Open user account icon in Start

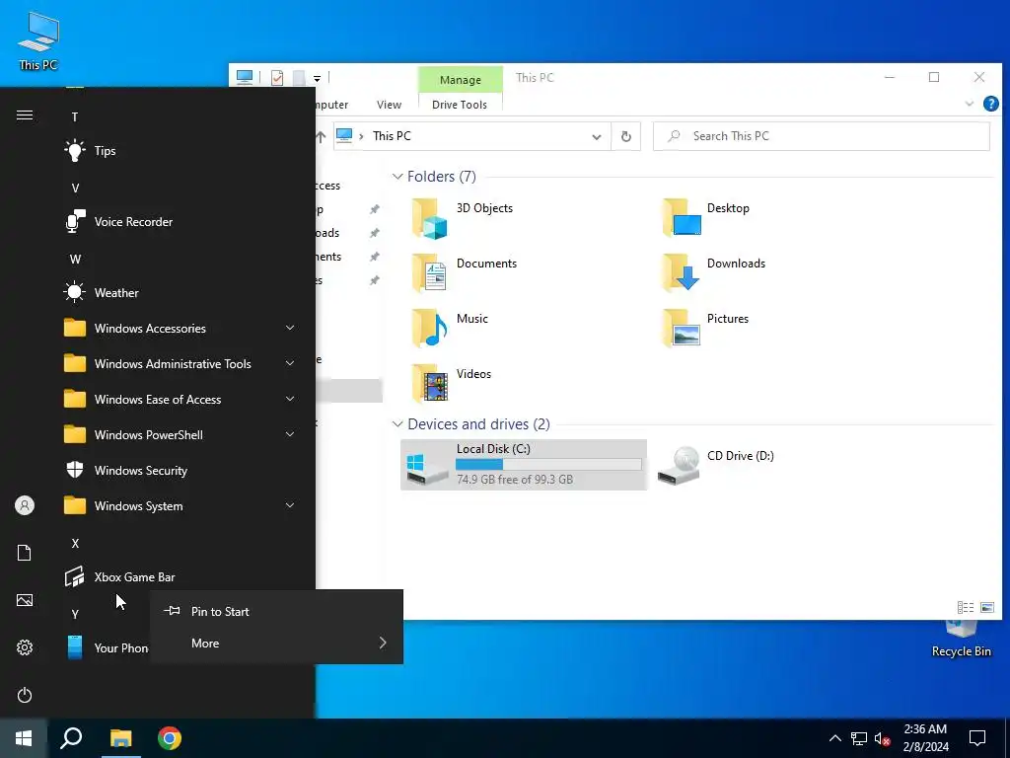click(25, 505)
